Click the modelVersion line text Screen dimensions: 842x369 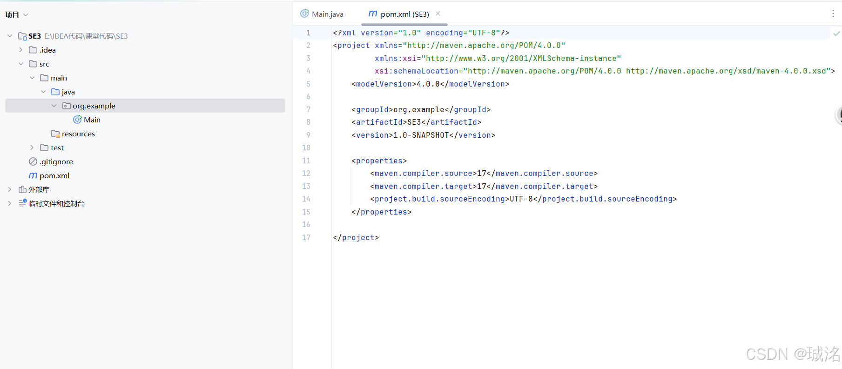430,84
